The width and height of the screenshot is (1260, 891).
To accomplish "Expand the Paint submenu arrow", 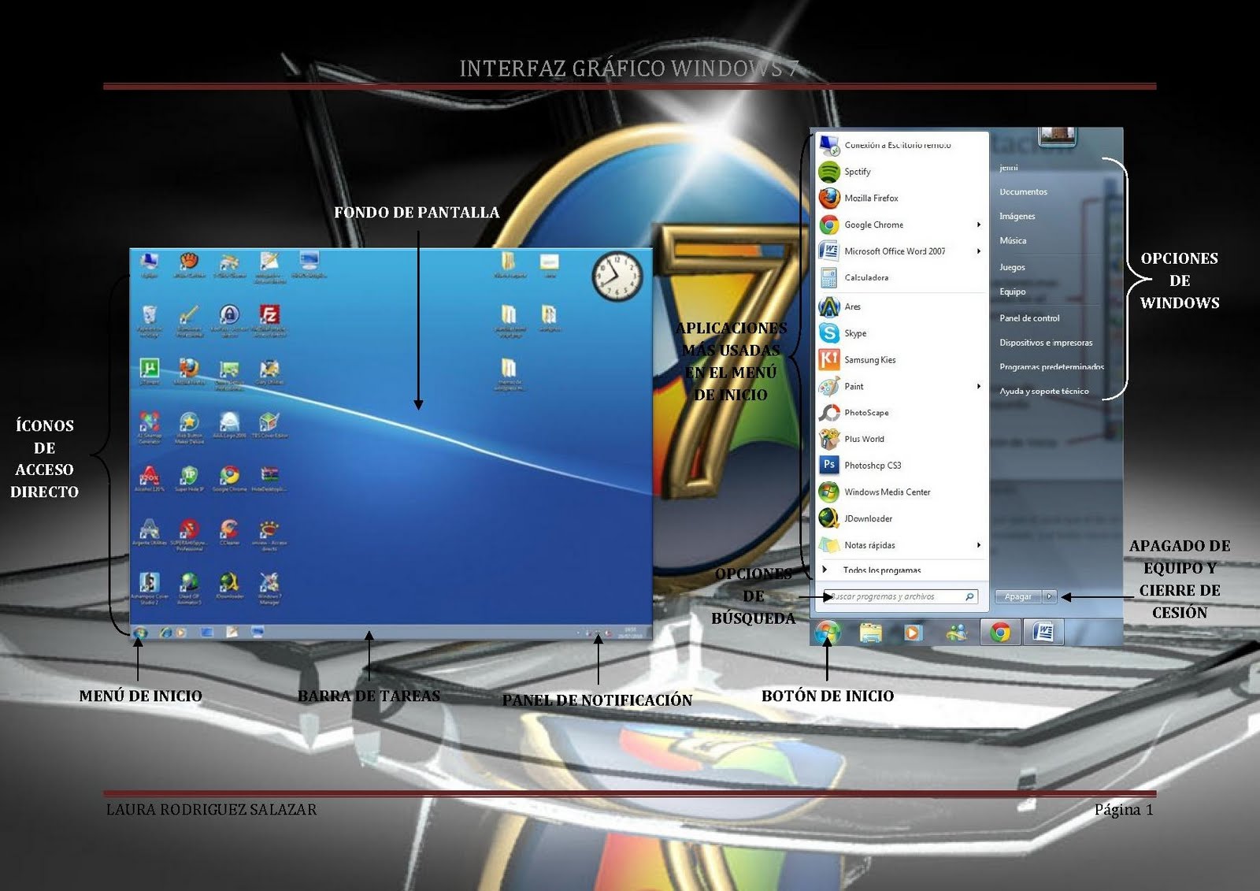I will (x=979, y=387).
